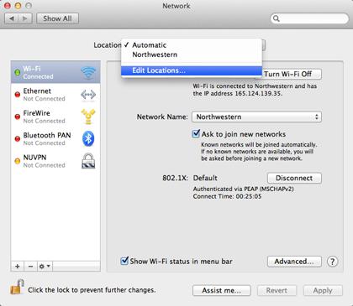Click the red Ethernet status dot
353x306 pixels.
pos(18,95)
